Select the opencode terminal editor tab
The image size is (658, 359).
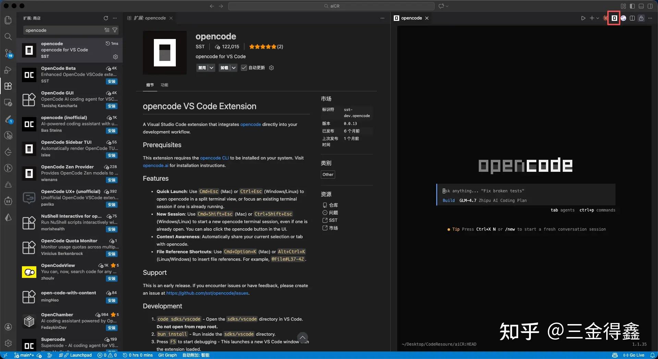412,18
